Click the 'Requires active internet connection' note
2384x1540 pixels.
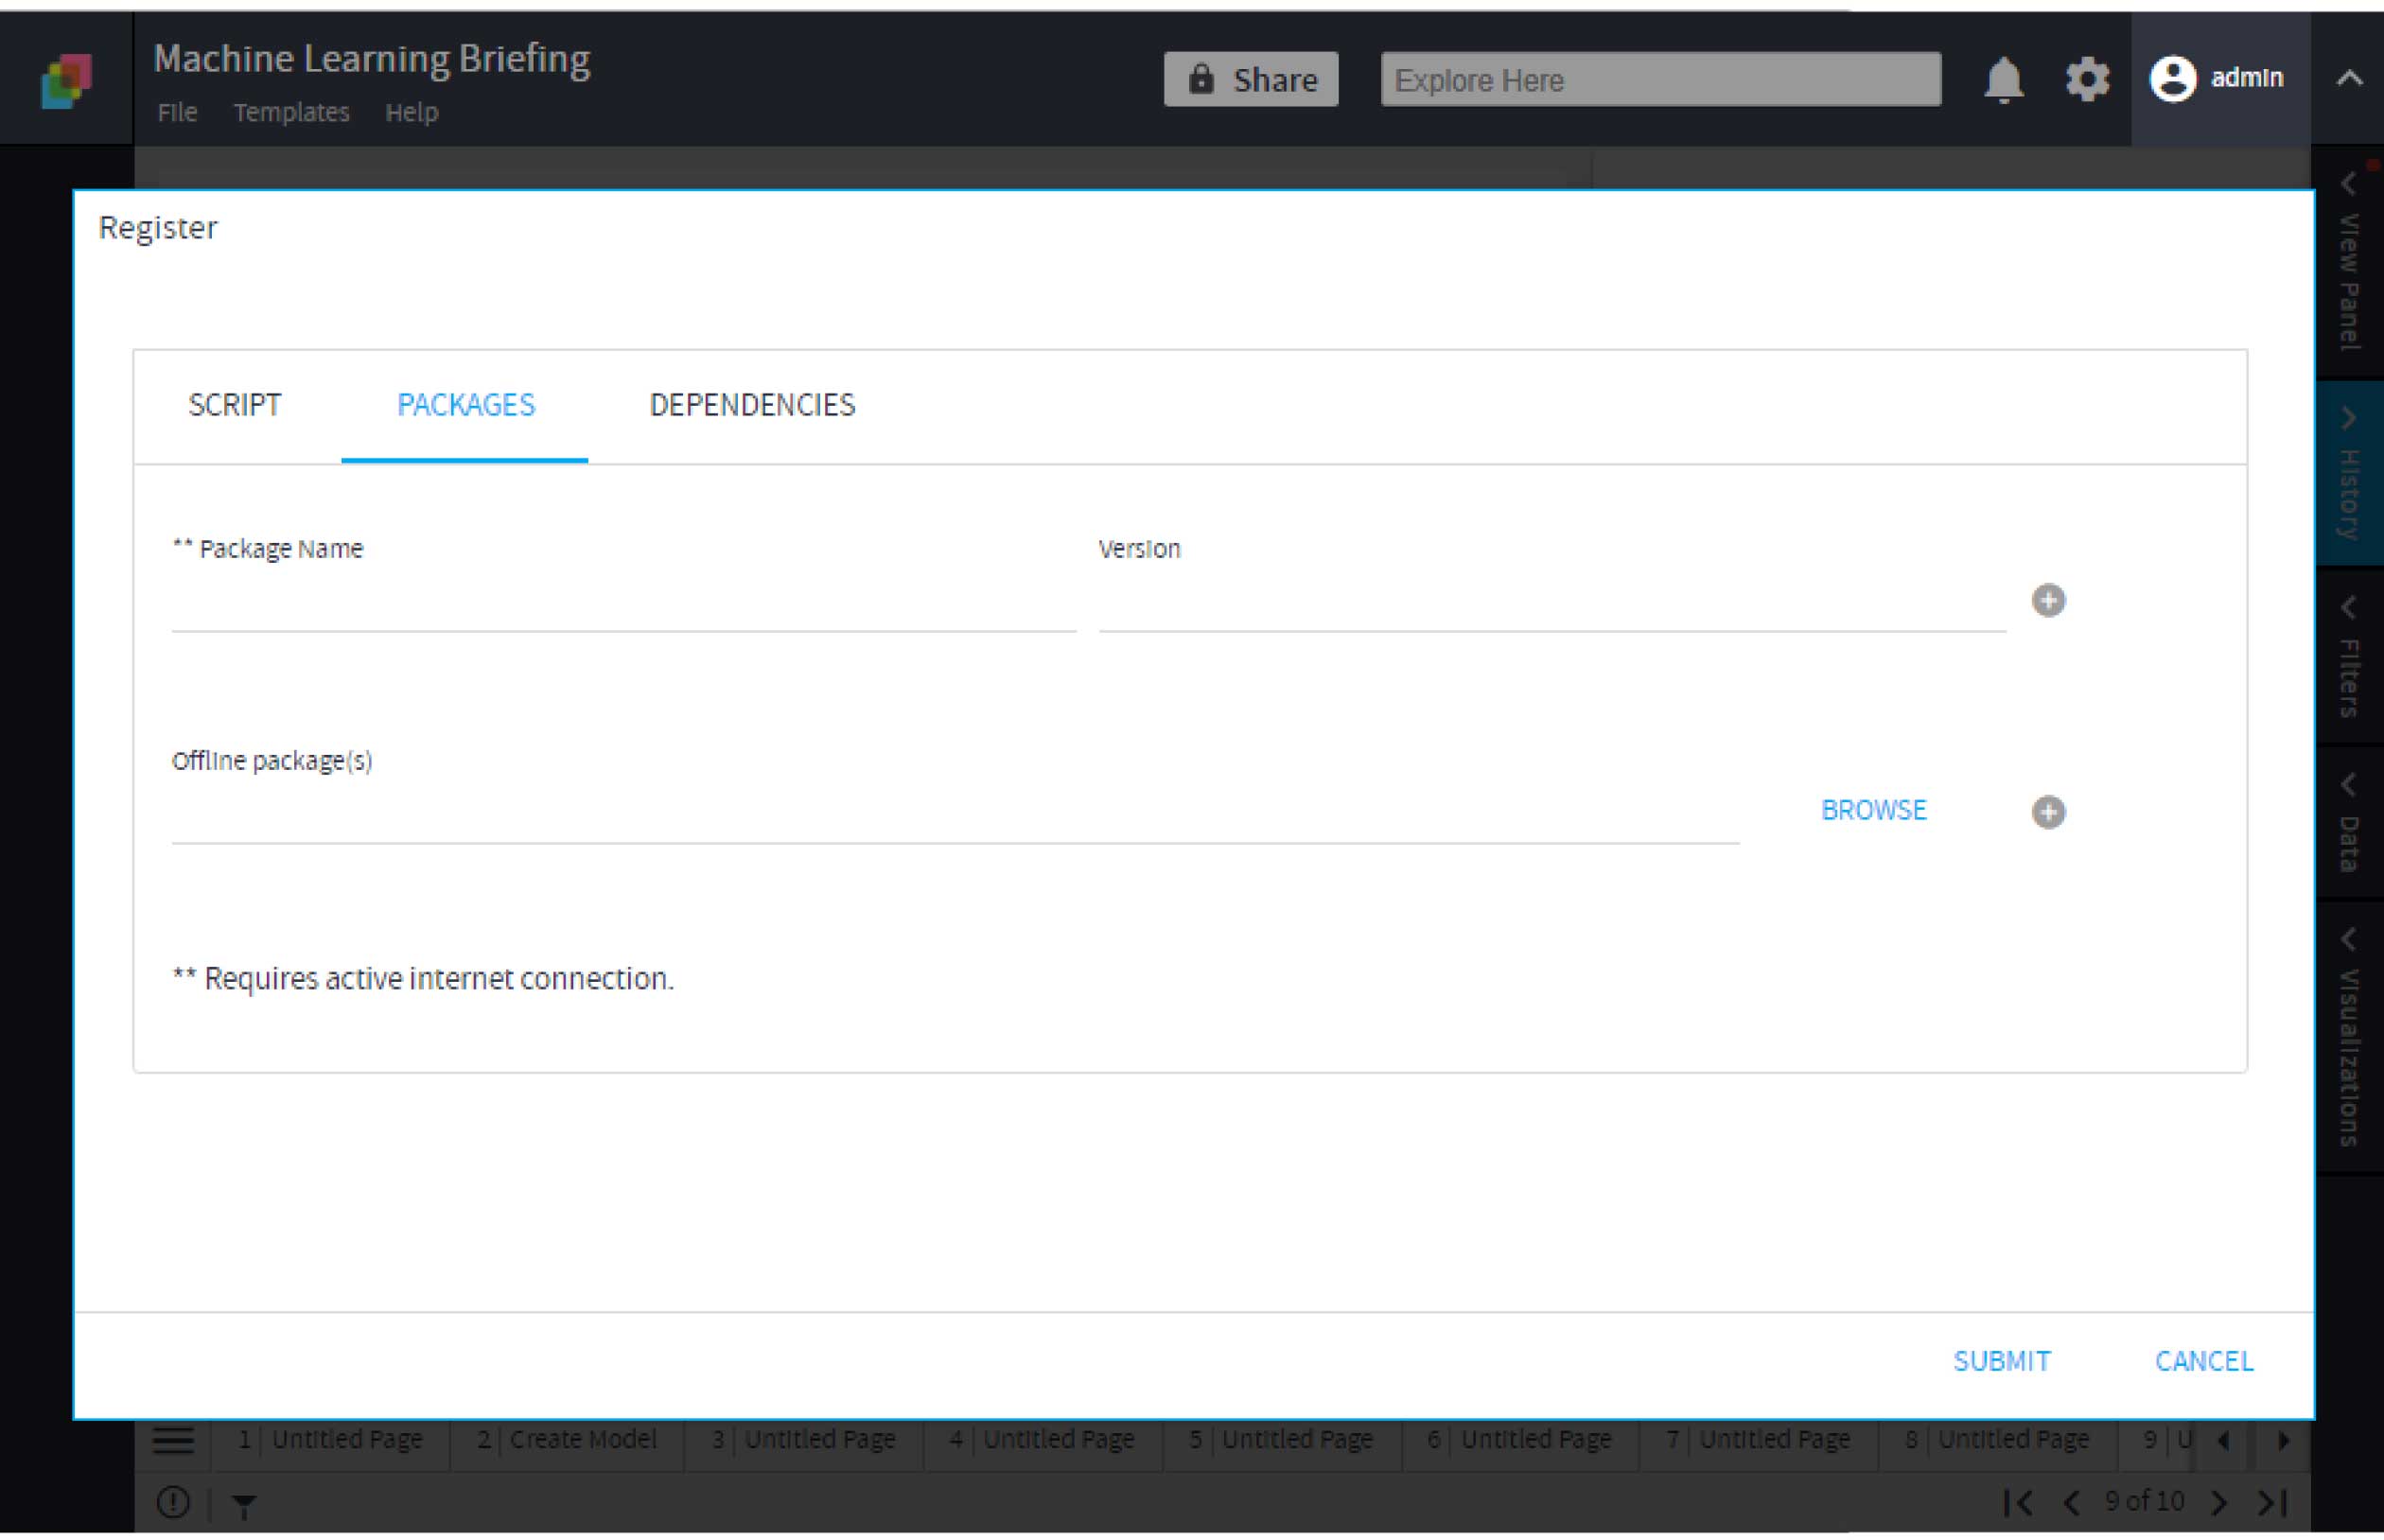tap(423, 978)
